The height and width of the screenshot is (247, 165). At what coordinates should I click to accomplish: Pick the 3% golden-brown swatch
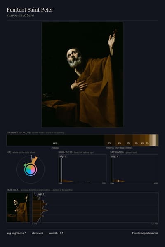click(x=147, y=140)
